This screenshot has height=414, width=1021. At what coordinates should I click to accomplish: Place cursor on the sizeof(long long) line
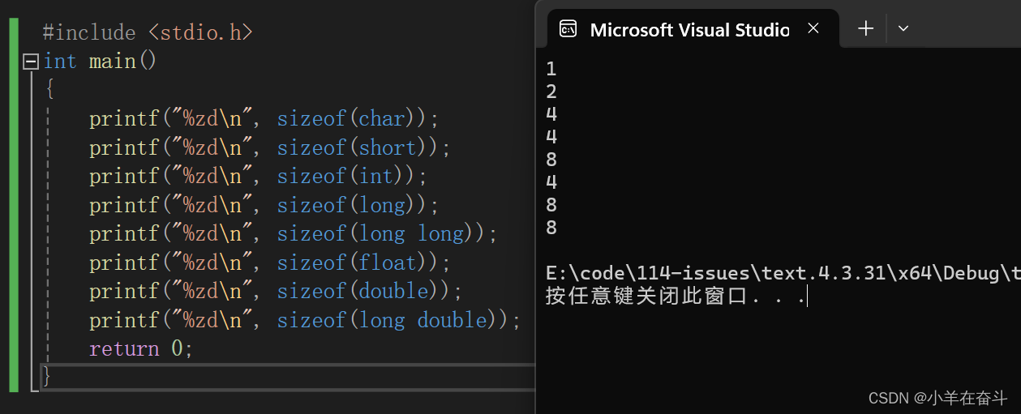point(293,234)
